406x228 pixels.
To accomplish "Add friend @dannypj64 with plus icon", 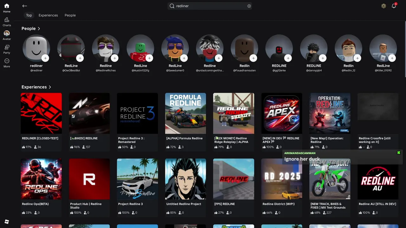I will [x=323, y=58].
